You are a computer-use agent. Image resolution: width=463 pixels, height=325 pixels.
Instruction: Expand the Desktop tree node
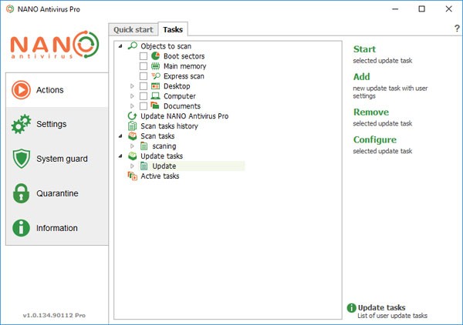pyautogui.click(x=133, y=86)
